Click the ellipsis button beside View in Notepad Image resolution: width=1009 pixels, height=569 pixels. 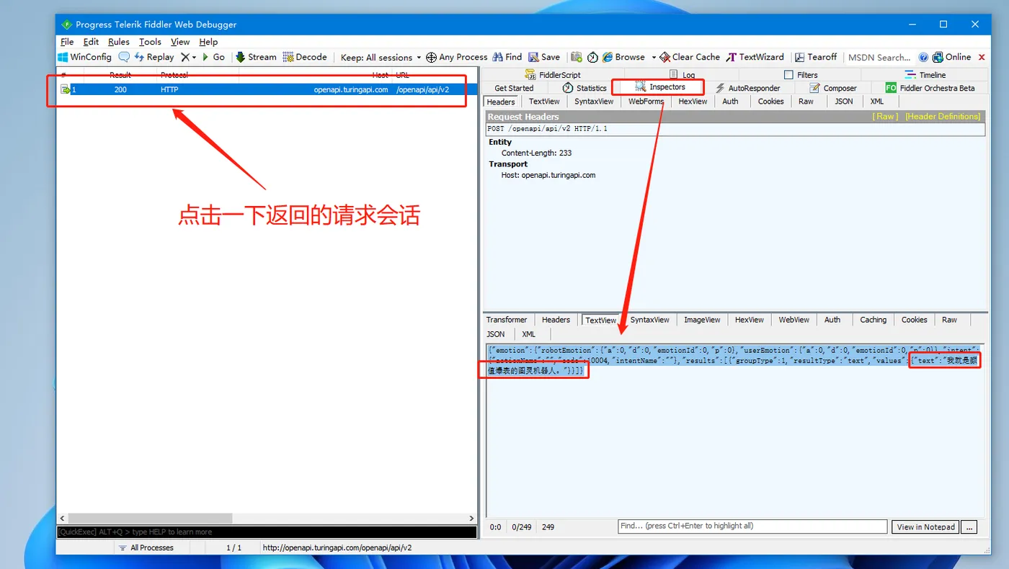click(969, 527)
